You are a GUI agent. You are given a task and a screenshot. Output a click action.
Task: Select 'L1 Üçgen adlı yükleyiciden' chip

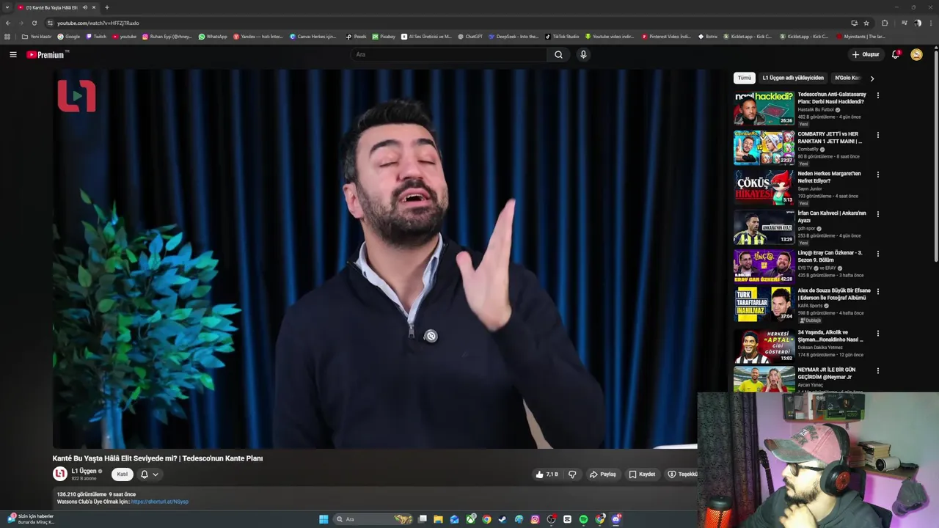[x=793, y=78]
